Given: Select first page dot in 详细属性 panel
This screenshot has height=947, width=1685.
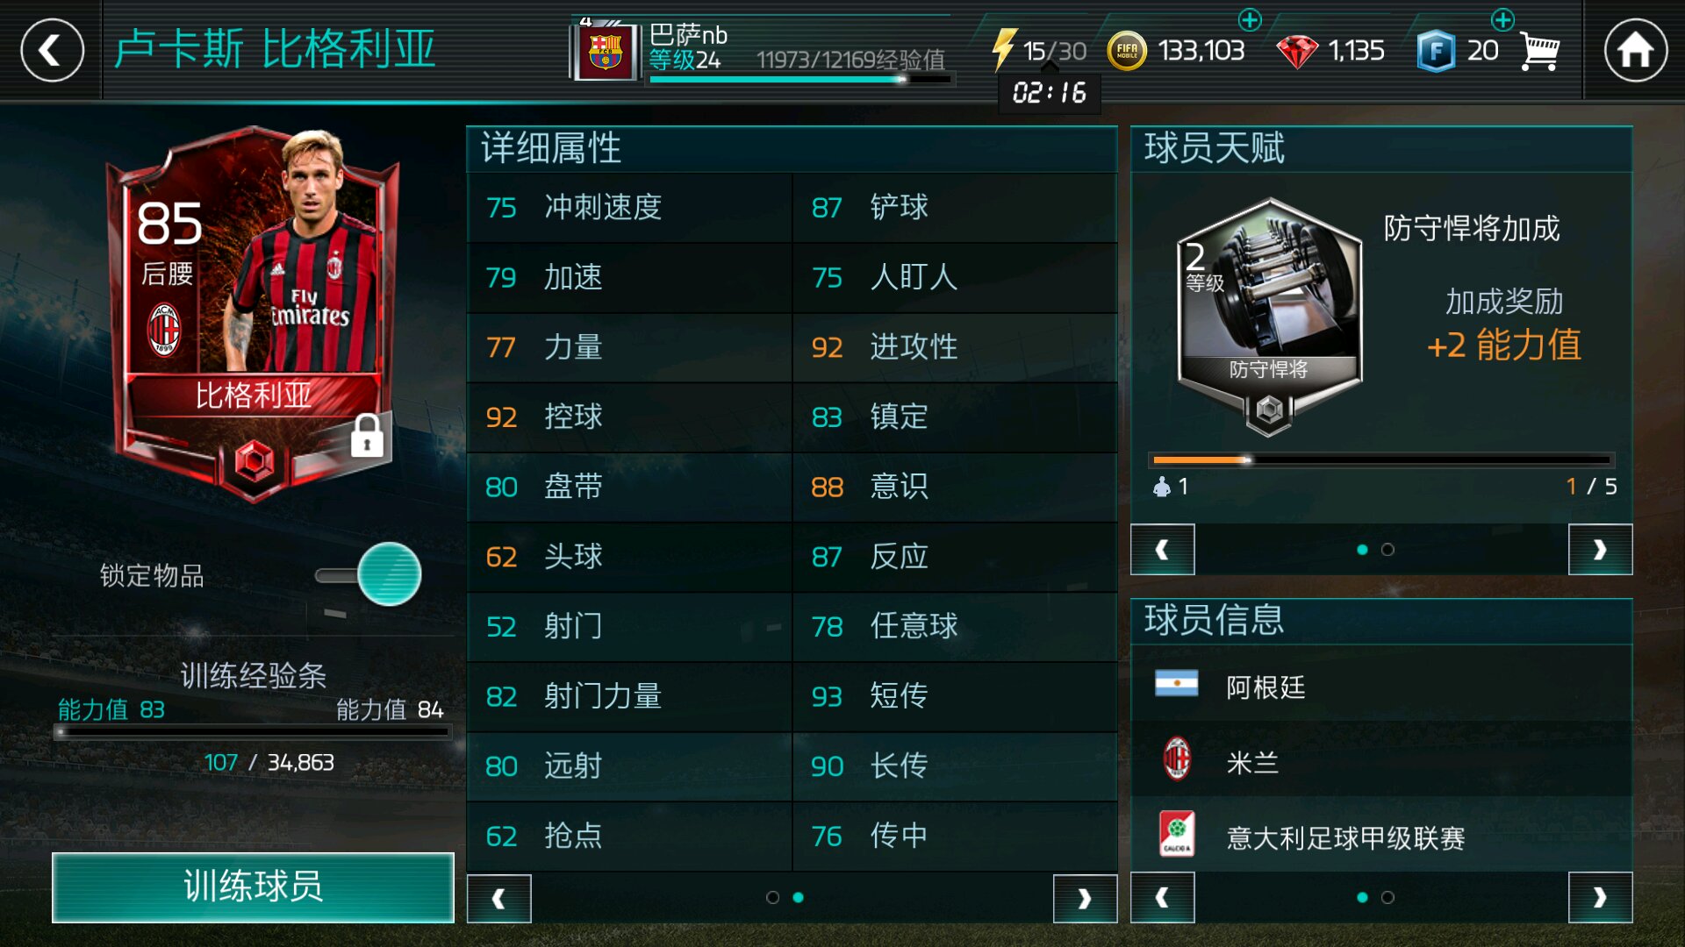Looking at the screenshot, I should [772, 897].
